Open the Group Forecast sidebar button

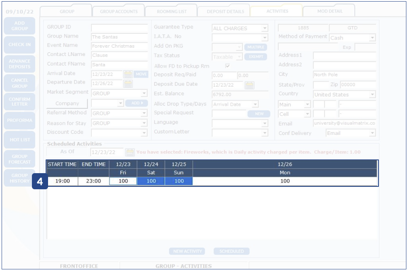pyautogui.click(x=19, y=159)
